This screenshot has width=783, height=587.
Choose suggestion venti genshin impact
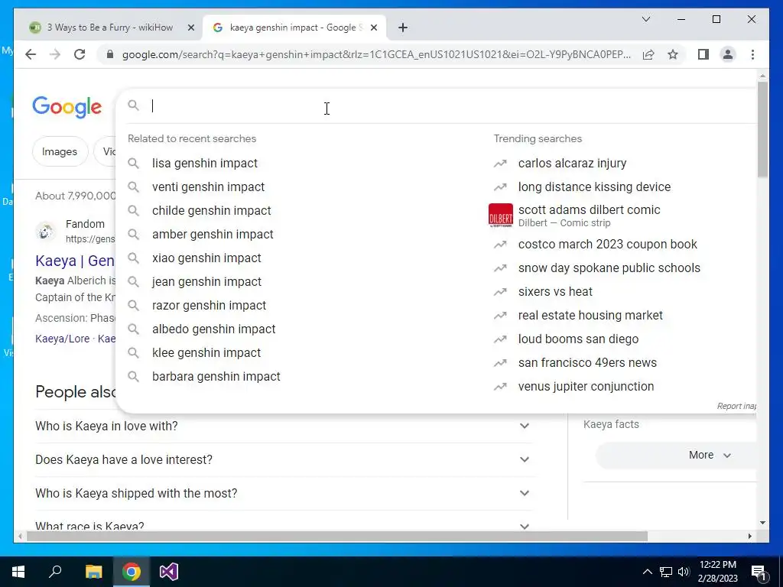(208, 186)
